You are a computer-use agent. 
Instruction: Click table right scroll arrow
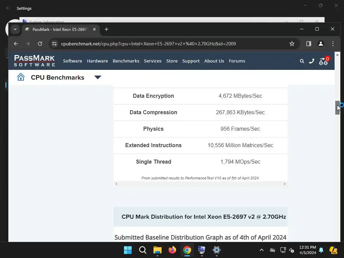click(x=285, y=184)
